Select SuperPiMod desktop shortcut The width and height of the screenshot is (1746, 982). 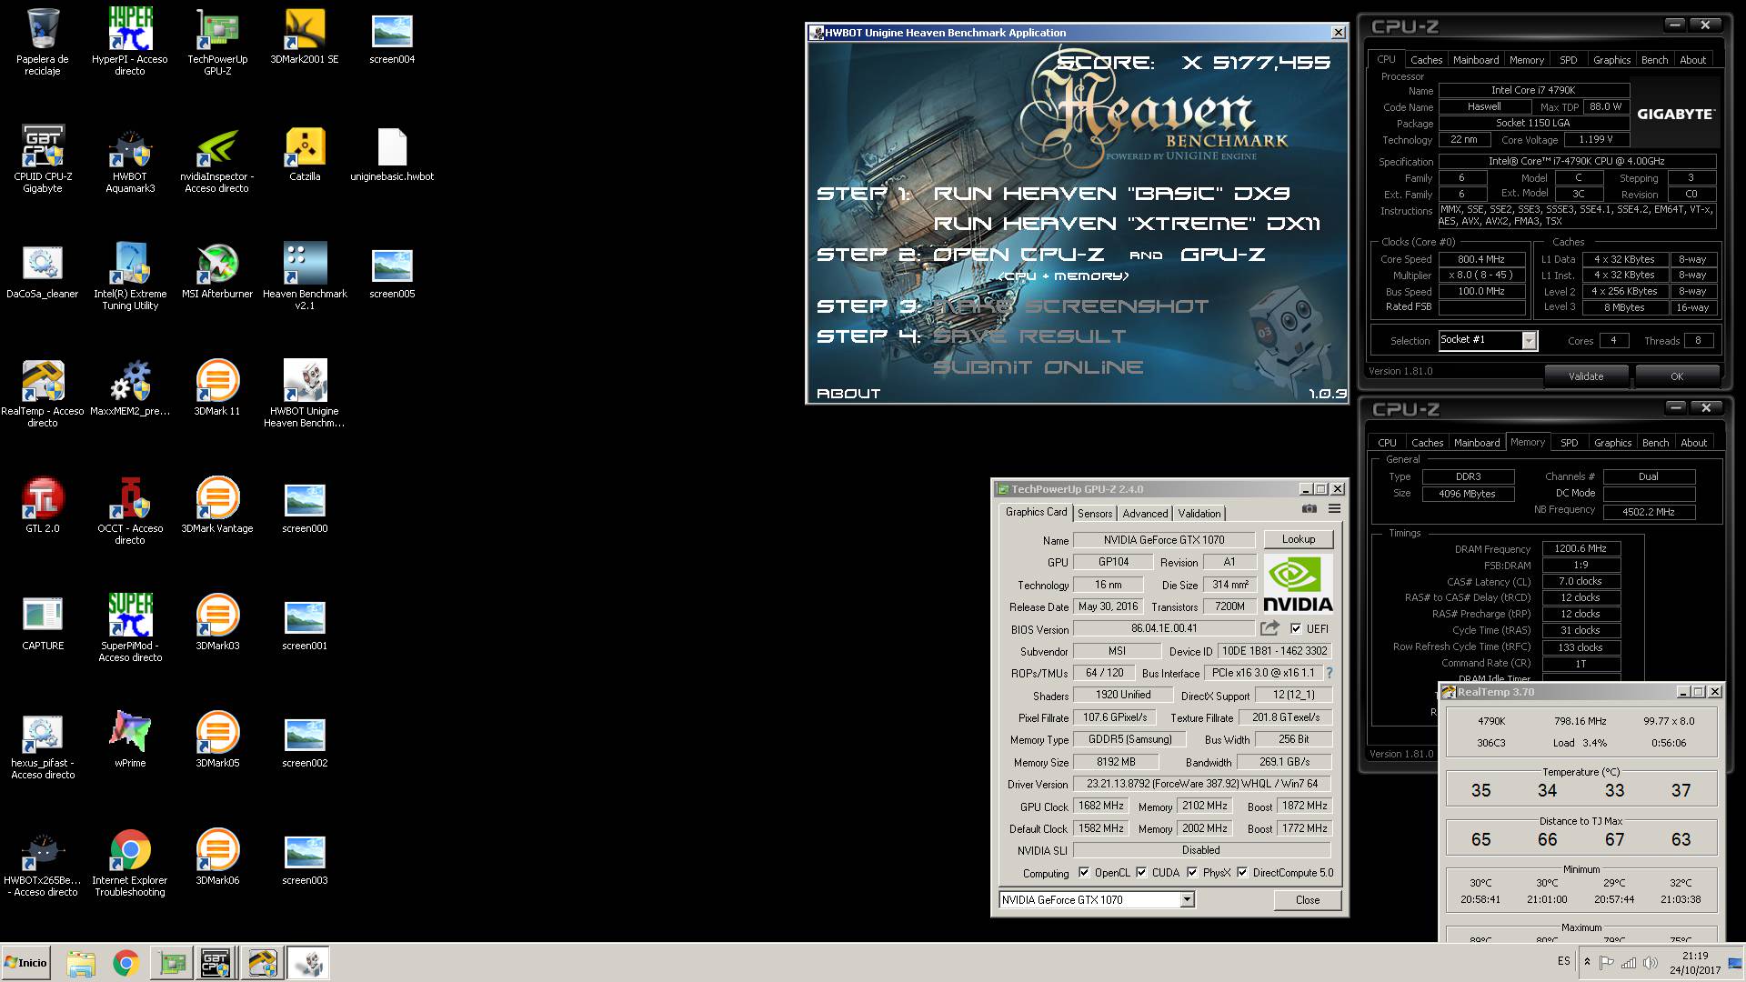point(130,627)
